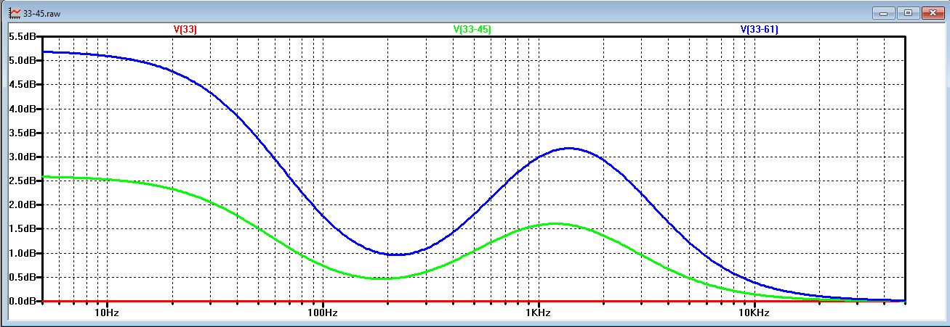
Task: Click the 0.0dB vertical axis label
Action: (x=21, y=301)
